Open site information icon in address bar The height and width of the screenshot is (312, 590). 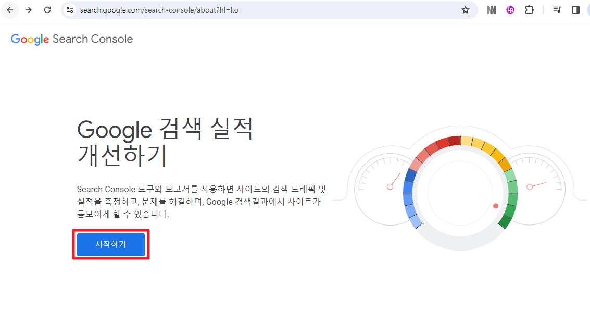(70, 10)
